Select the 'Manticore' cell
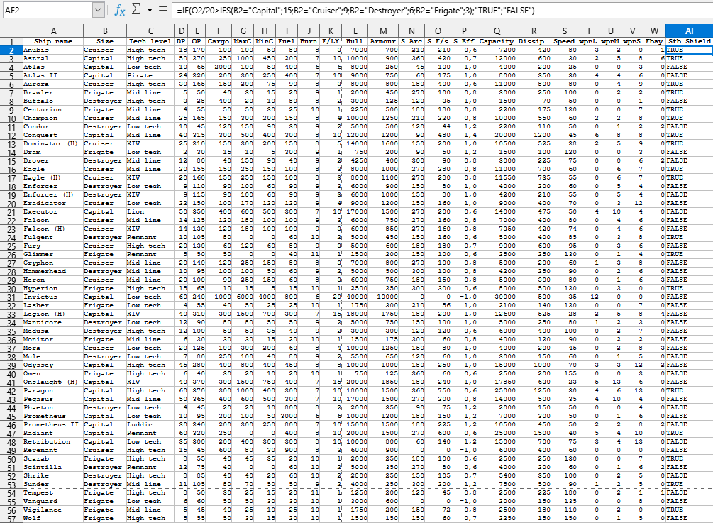713x523 pixels. [x=53, y=322]
